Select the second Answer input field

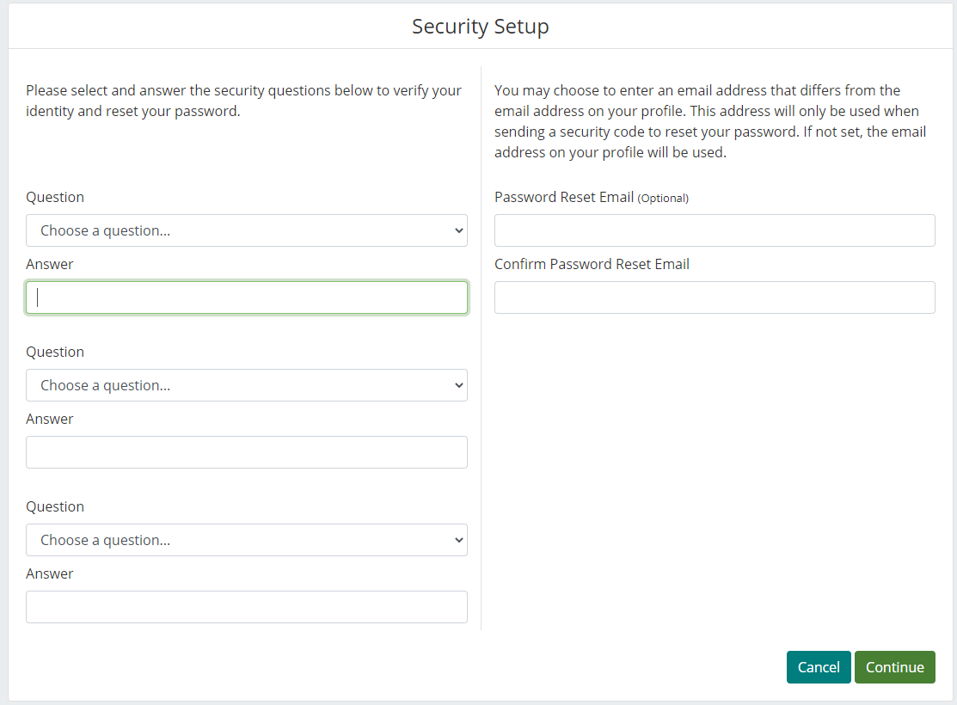pyautogui.click(x=247, y=451)
